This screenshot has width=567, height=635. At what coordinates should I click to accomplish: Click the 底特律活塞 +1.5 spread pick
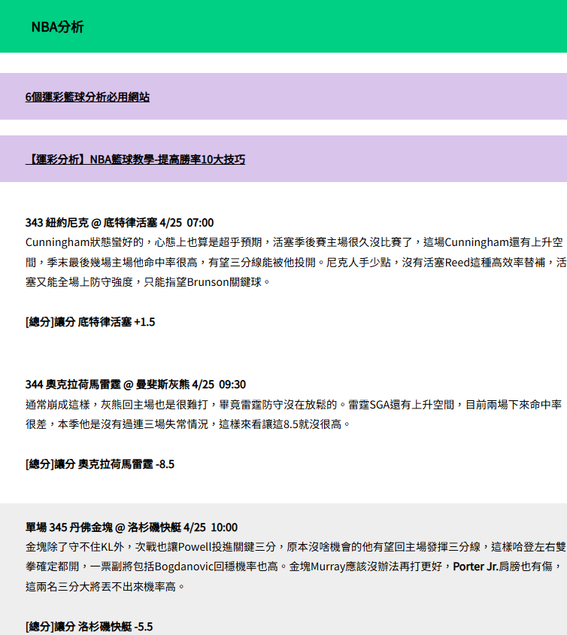click(x=117, y=322)
